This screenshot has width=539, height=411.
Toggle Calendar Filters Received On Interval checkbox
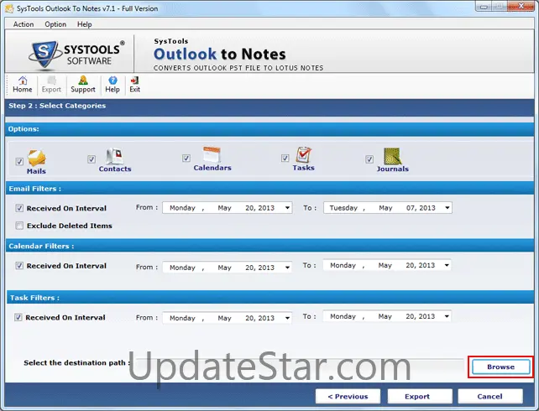point(19,266)
